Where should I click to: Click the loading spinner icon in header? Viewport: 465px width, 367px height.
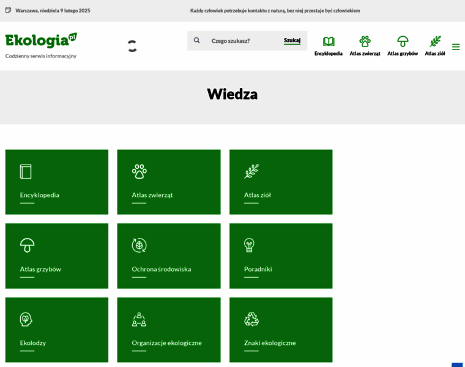click(x=132, y=46)
